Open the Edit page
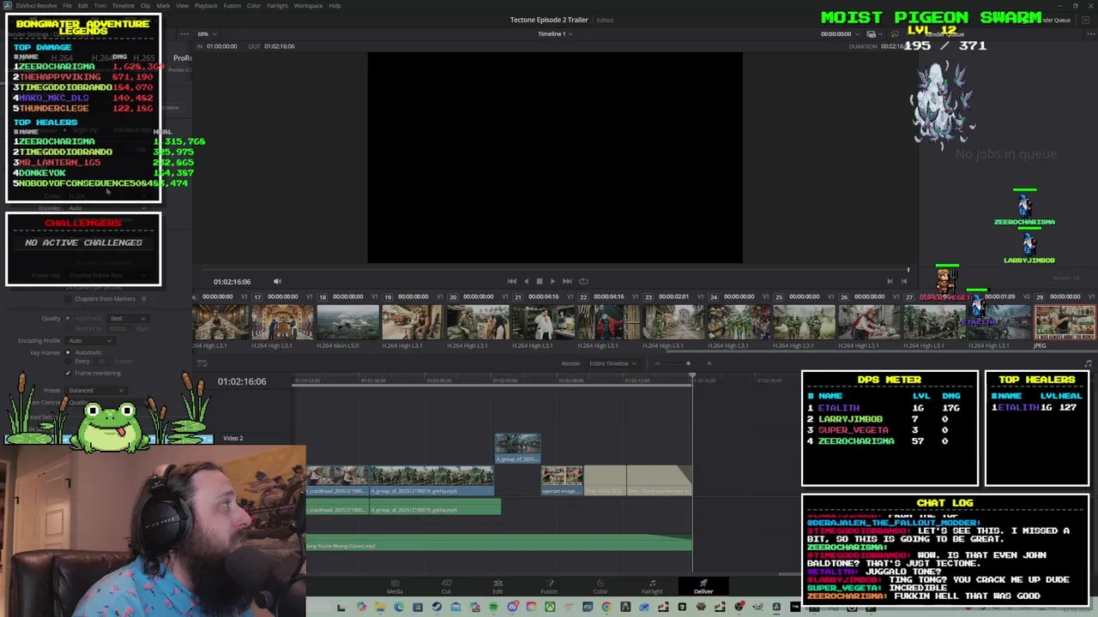The width and height of the screenshot is (1098, 617). [498, 587]
